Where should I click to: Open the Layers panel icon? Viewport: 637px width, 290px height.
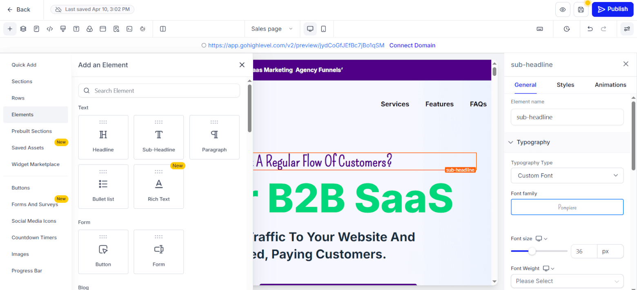(x=23, y=29)
